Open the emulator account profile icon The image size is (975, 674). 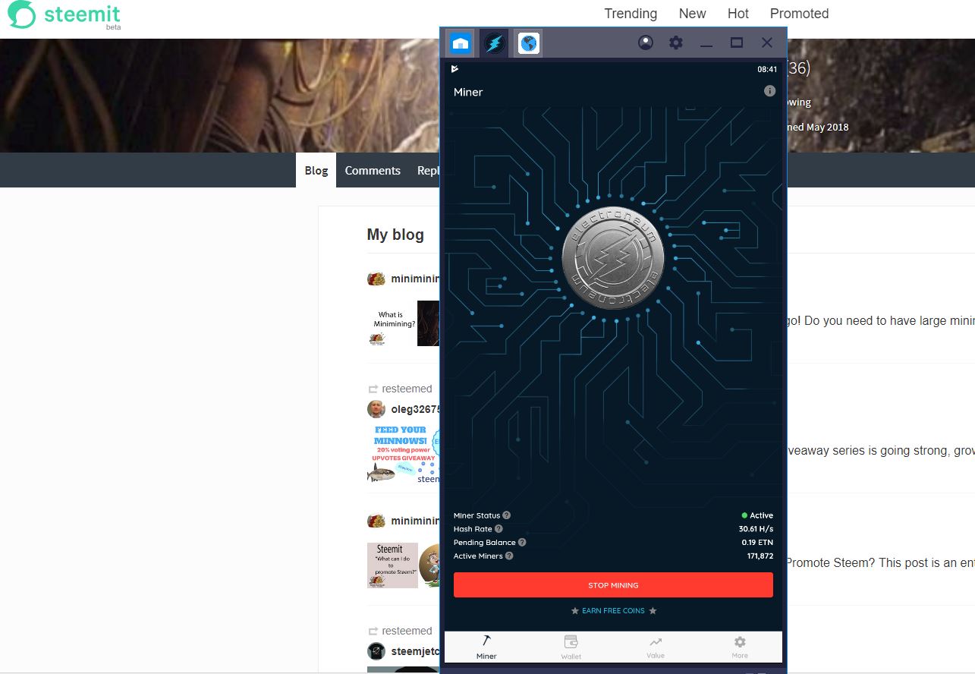(646, 43)
